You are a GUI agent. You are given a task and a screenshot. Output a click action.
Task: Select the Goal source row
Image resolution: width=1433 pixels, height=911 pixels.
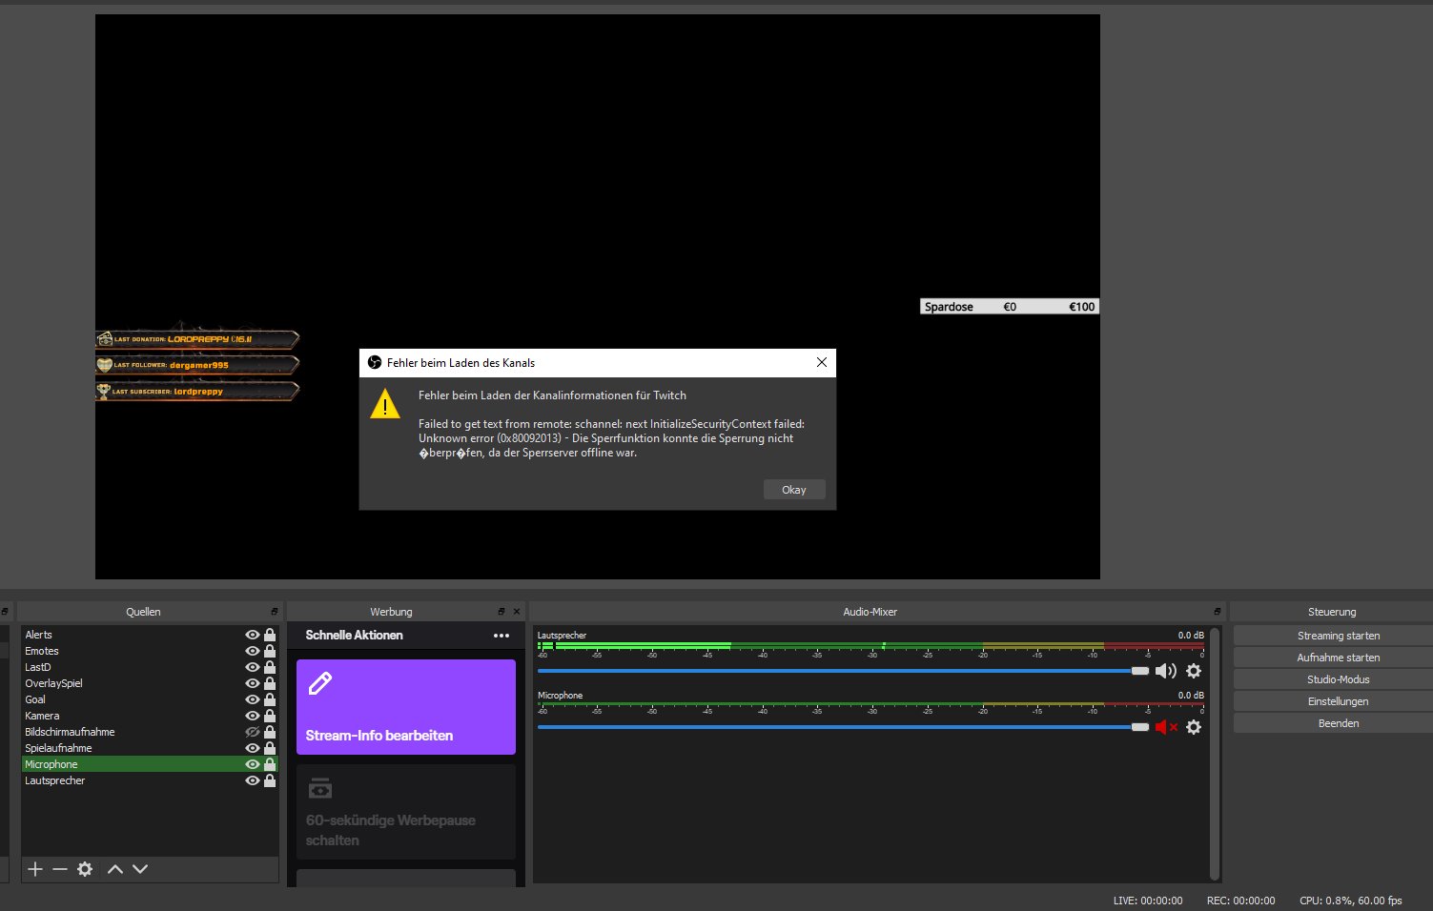click(x=150, y=699)
